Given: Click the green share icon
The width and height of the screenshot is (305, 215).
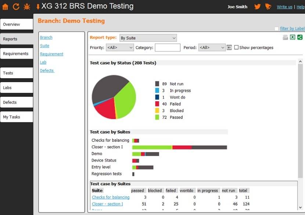Looking at the screenshot, I should [300, 37].
